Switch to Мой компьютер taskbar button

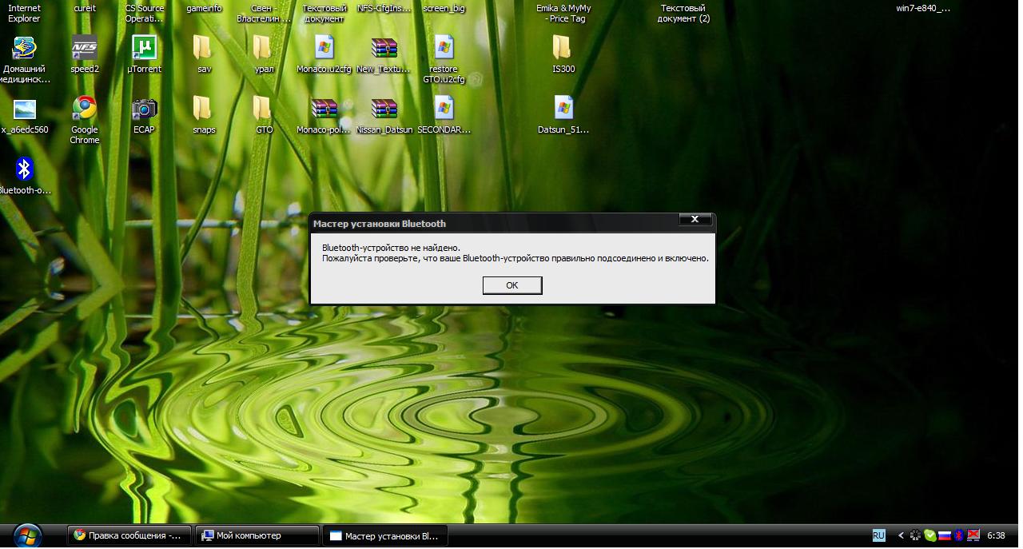[x=257, y=535]
